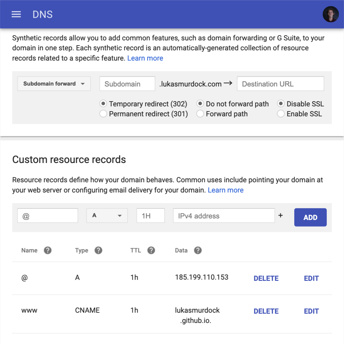
Task: Click the help icon next to Type
Action: (99, 250)
